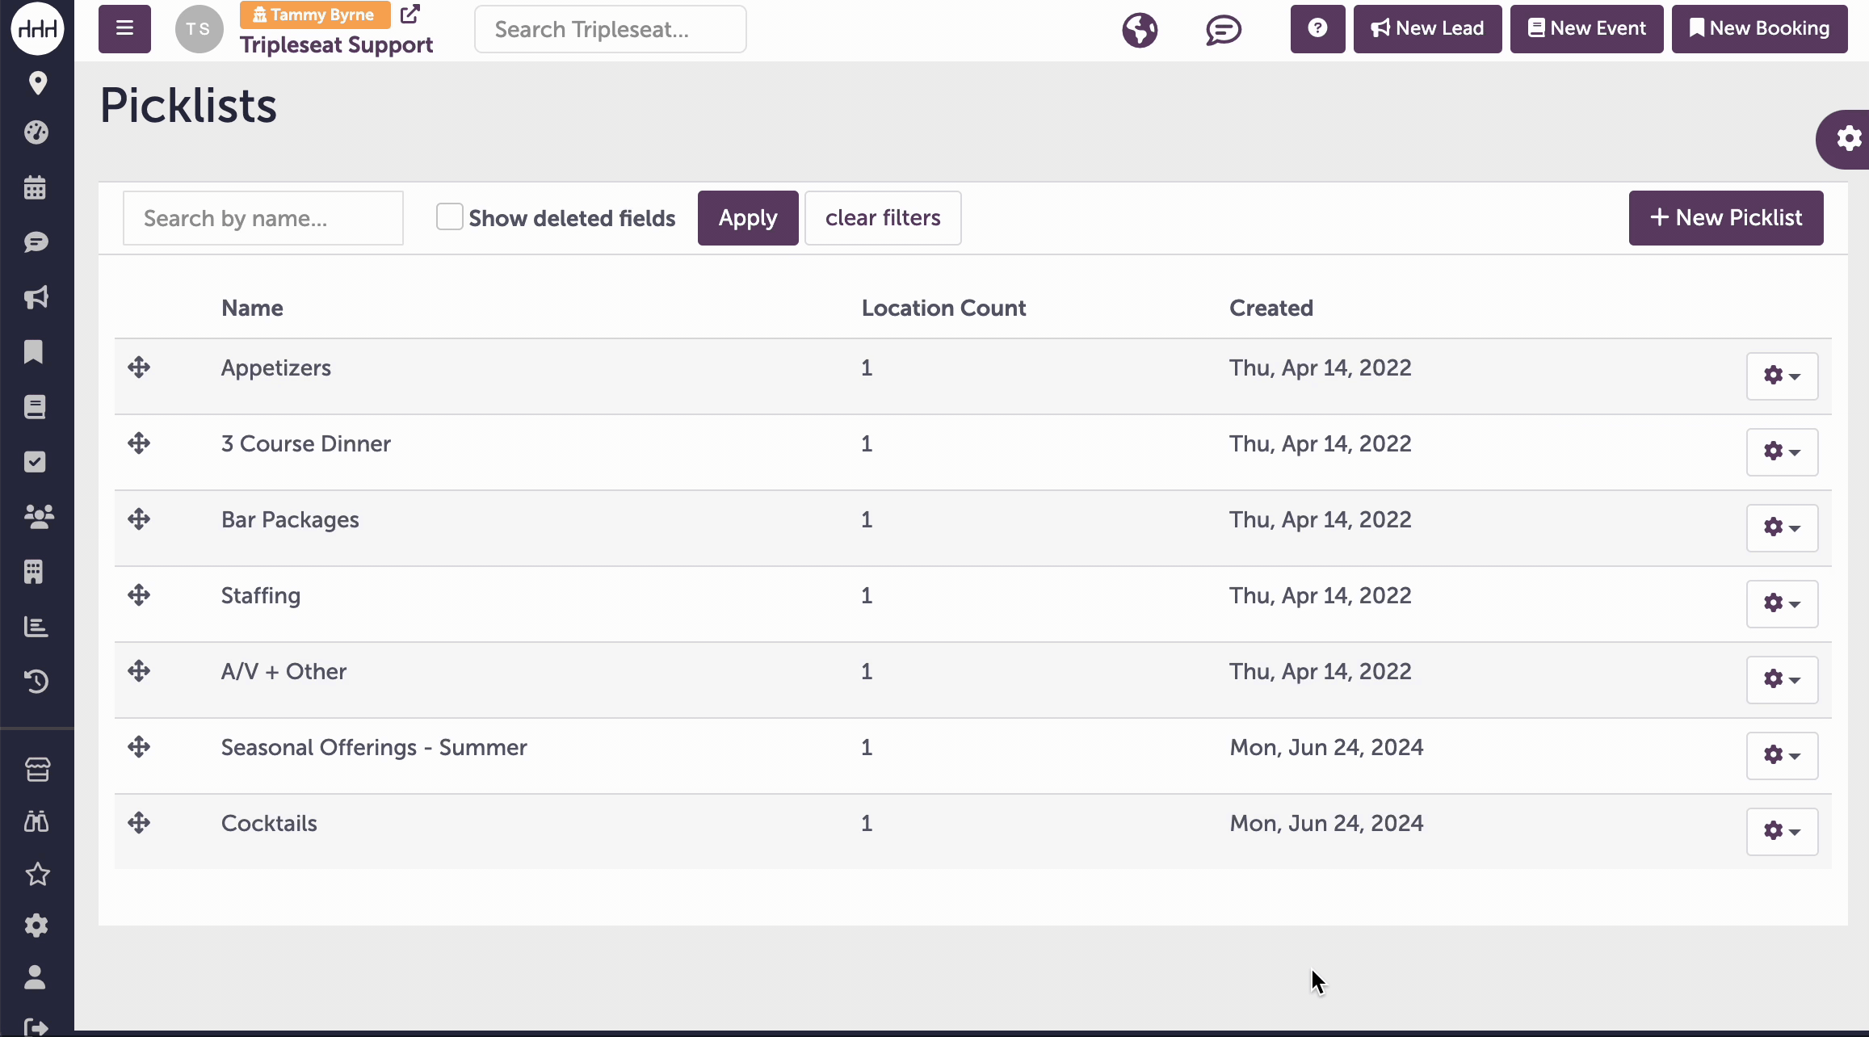Click the New Picklist button

(x=1726, y=218)
